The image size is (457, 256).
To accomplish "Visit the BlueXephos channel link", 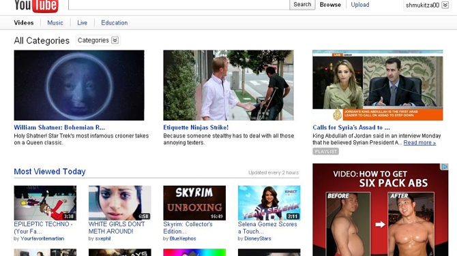I will tap(183, 238).
